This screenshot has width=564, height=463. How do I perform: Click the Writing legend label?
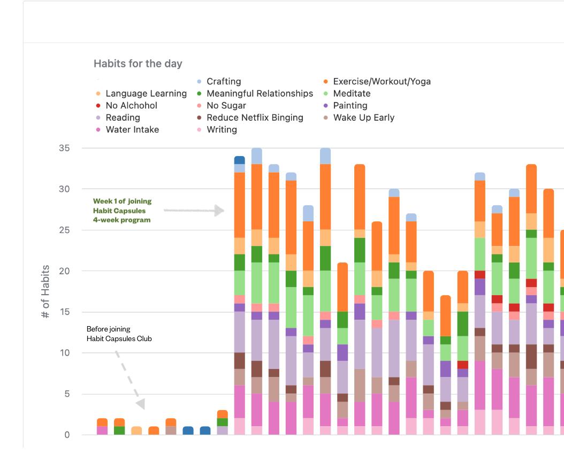pyautogui.click(x=222, y=130)
